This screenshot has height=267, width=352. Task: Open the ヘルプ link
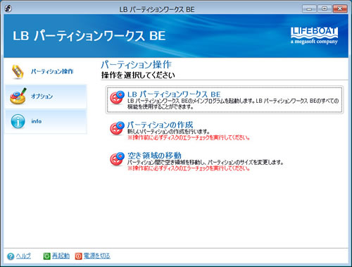[23, 256]
